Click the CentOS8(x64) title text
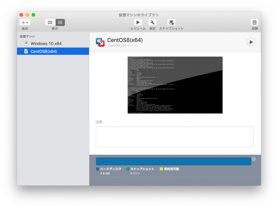278x208 pixels. [x=125, y=40]
